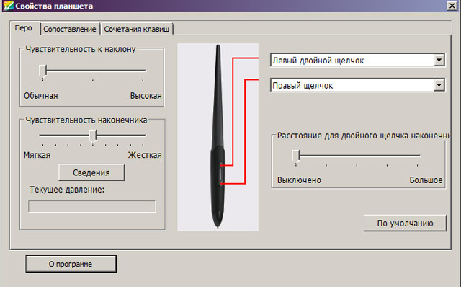The image size is (461, 287).
Task: Select the Правый щелчок combo box field
Action: (x=357, y=85)
